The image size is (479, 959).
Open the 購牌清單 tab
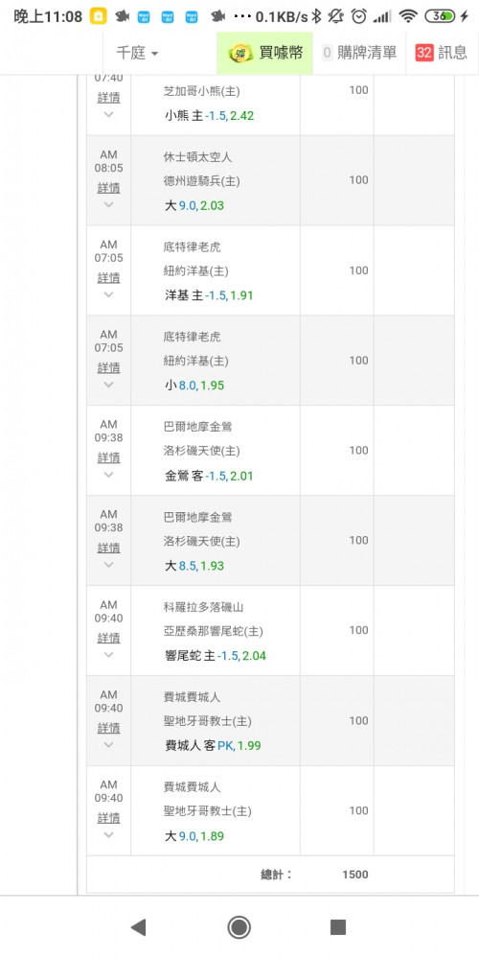[360, 53]
